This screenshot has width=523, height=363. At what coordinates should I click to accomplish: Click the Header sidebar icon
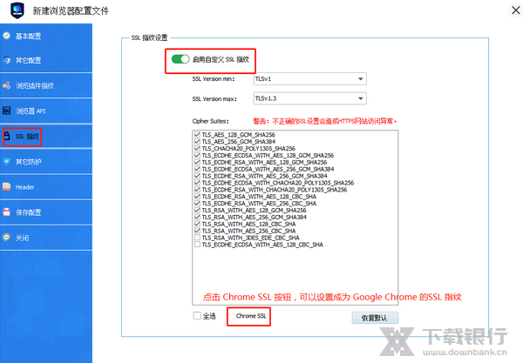pyautogui.click(x=7, y=186)
